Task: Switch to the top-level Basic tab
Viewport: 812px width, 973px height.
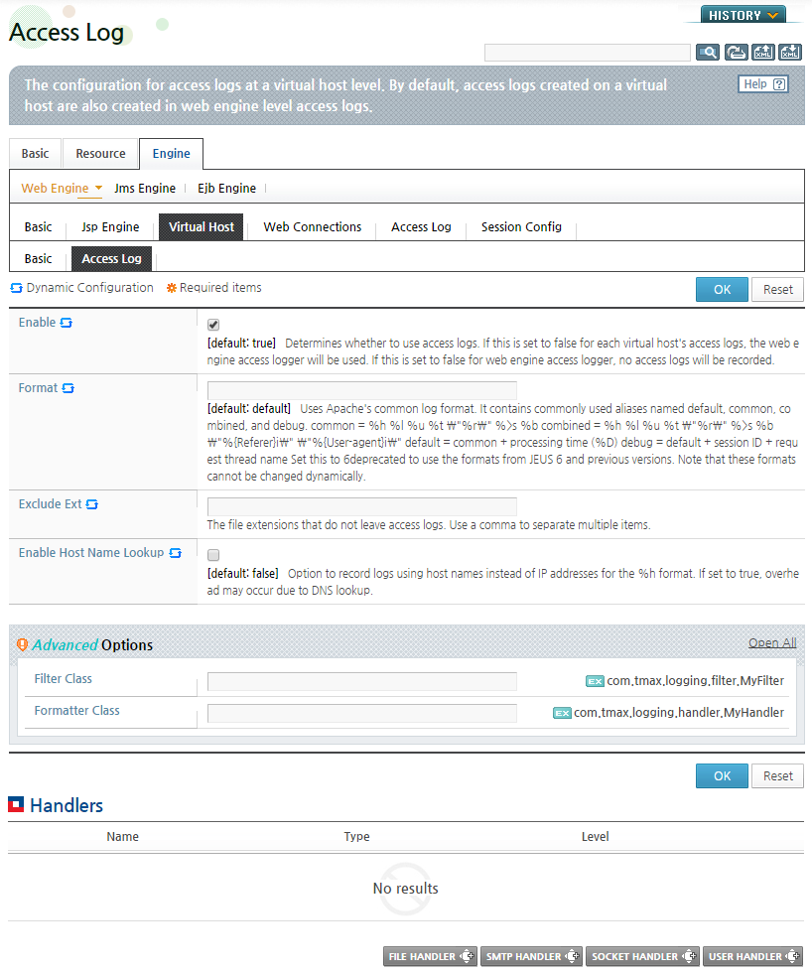Action: pyautogui.click(x=35, y=153)
